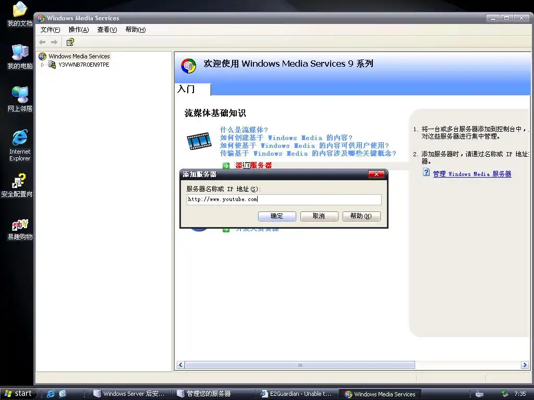The height and width of the screenshot is (400, 534).
Task: Switch to E2Guardian taskbar item
Action: (x=297, y=394)
